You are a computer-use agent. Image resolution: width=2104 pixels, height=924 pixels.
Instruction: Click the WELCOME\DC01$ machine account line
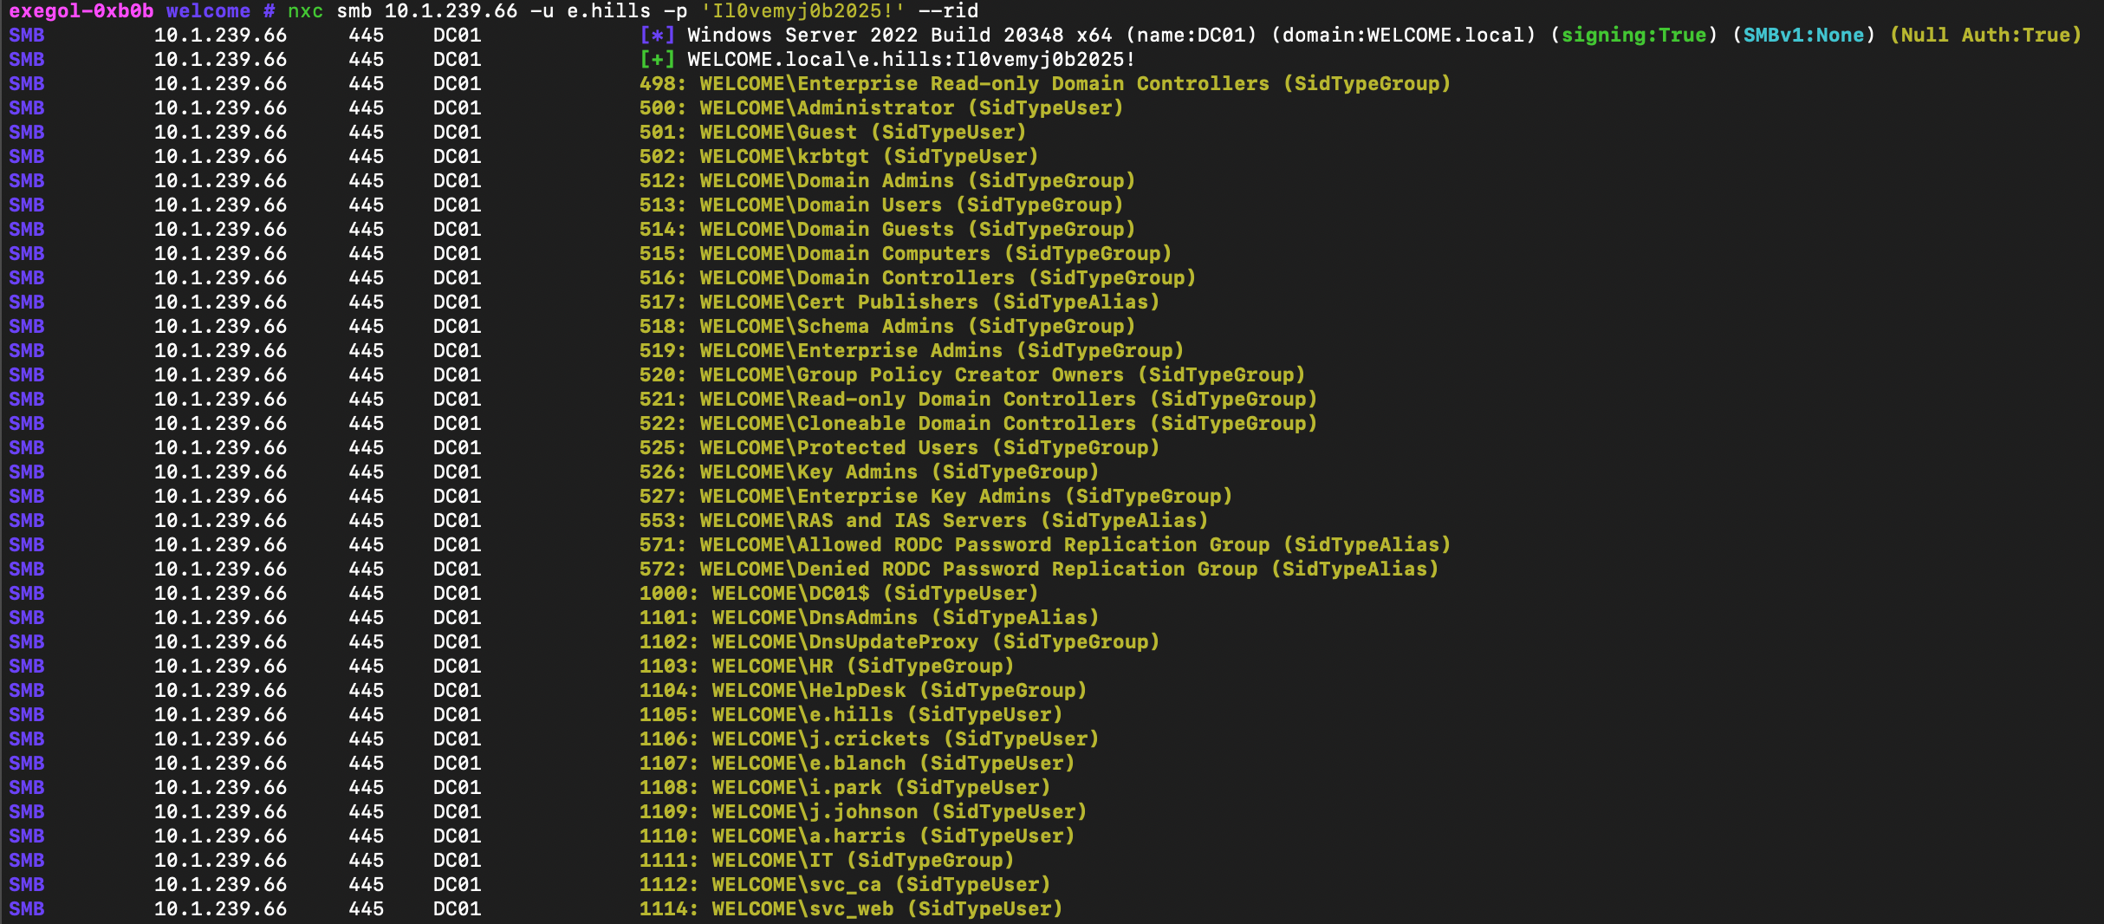[x=838, y=594]
